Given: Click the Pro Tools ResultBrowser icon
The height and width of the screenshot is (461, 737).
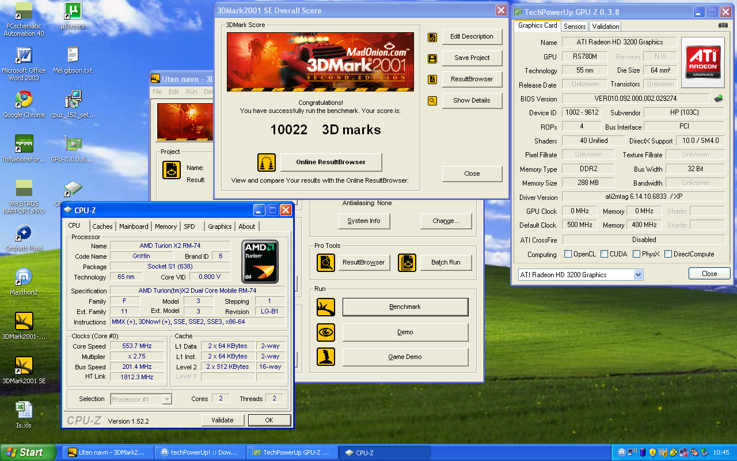Looking at the screenshot, I should tap(326, 263).
